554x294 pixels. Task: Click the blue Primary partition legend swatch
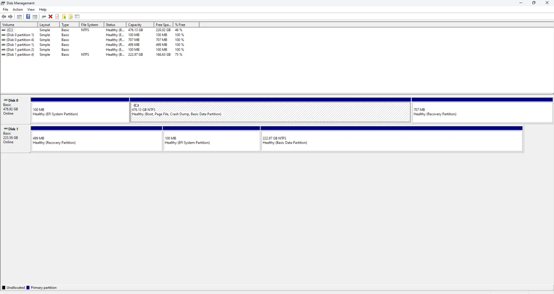click(x=28, y=288)
